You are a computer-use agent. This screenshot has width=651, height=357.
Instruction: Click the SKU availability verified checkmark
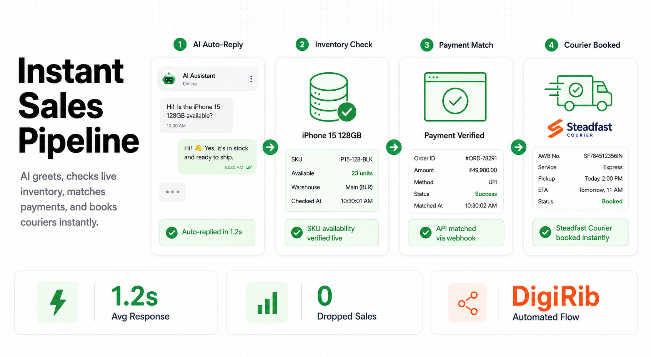[x=297, y=233]
